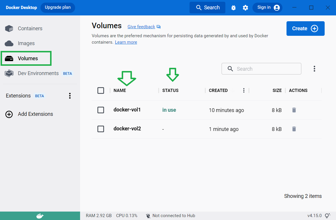
Task: Delete docker-vol1 with its trash icon
Action: click(294, 110)
